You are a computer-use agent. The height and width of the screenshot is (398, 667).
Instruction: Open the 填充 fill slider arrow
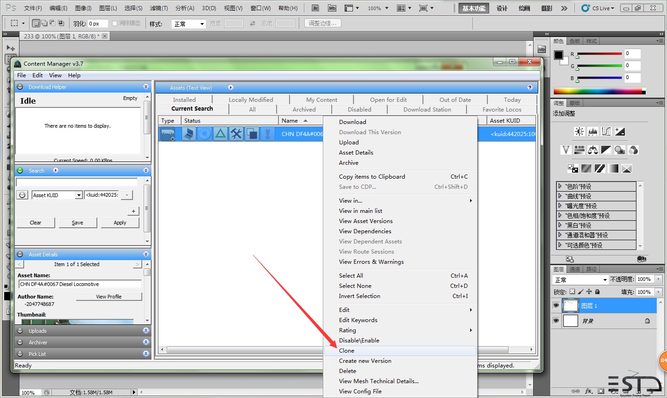[658, 292]
